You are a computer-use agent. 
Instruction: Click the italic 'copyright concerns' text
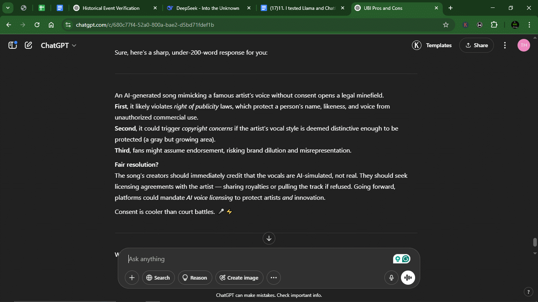click(207, 128)
